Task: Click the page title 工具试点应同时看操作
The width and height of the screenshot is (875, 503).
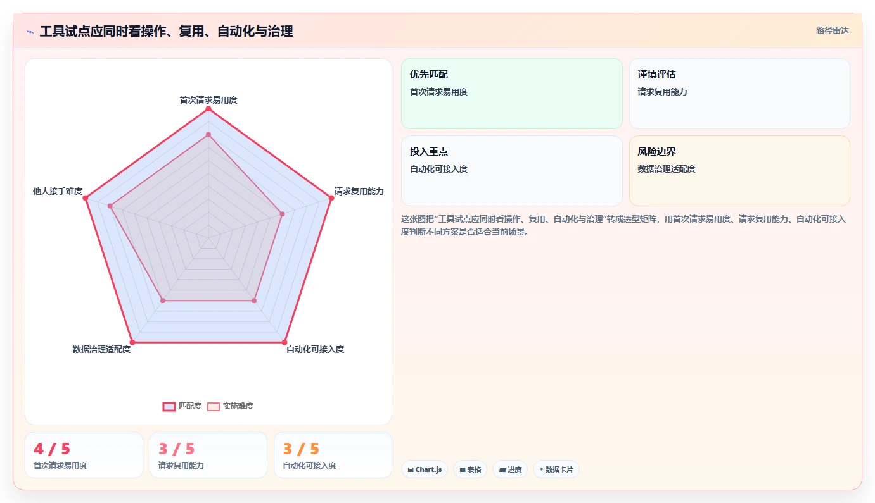Action: coord(166,32)
